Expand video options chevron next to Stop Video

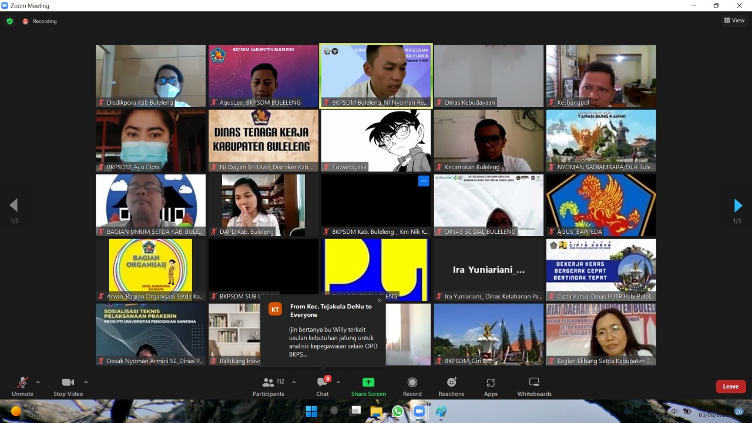(86, 382)
